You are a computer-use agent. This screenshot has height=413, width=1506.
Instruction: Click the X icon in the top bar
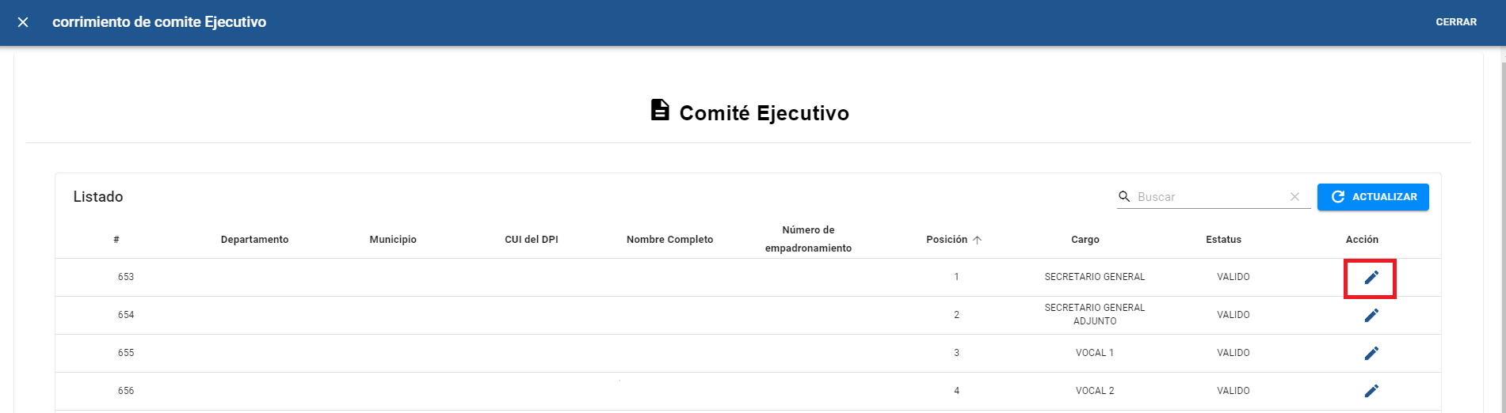23,22
